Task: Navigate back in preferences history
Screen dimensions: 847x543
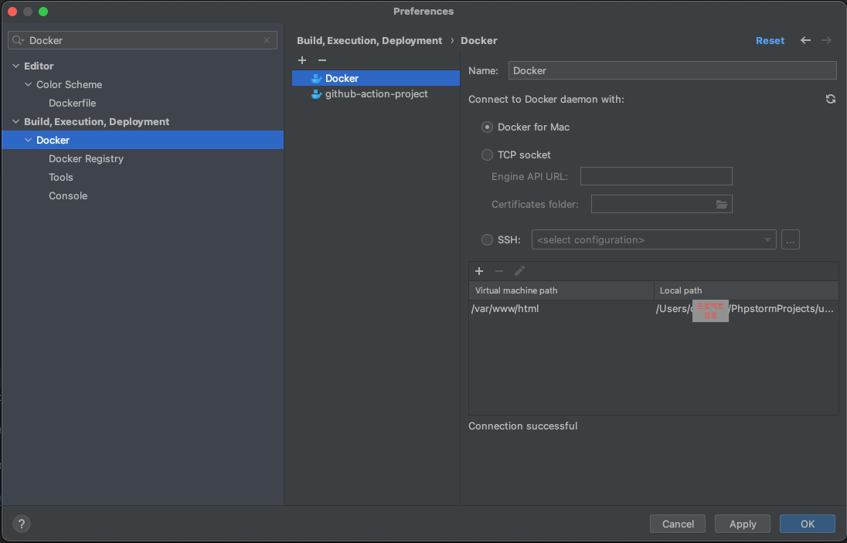Action: click(x=805, y=40)
